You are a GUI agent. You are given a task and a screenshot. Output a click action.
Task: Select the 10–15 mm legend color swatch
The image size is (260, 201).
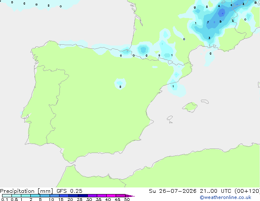(x=54, y=196)
